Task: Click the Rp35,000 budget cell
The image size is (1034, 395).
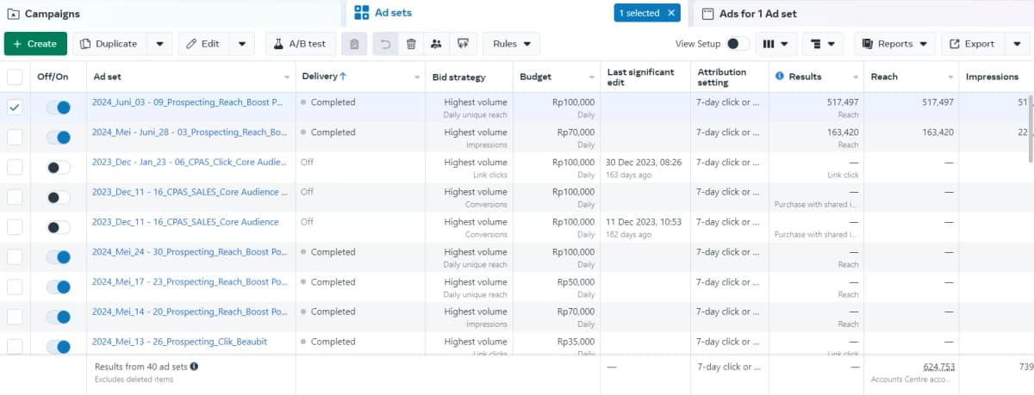Action: pyautogui.click(x=576, y=342)
